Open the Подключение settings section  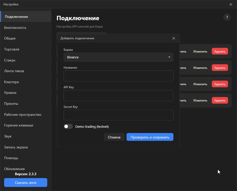26,17
